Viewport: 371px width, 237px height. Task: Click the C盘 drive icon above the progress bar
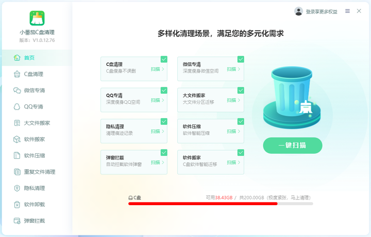point(130,198)
